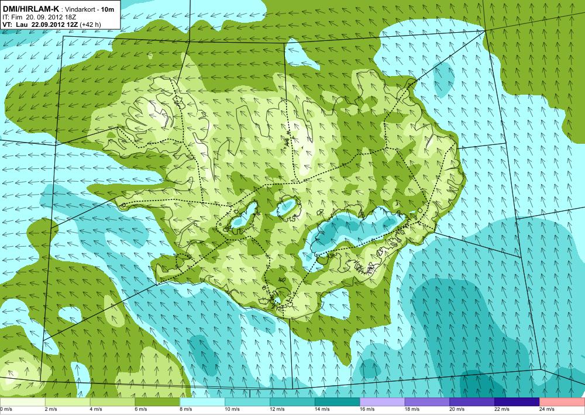Select the pale cyan 8–10 m/s legend swatch

coord(202,402)
